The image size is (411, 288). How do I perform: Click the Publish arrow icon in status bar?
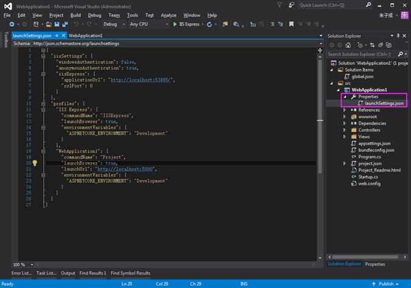[x=374, y=284]
